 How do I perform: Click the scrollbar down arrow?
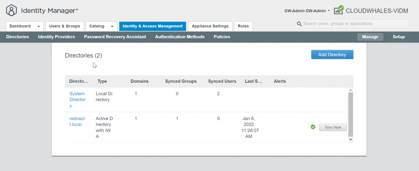coord(351,140)
